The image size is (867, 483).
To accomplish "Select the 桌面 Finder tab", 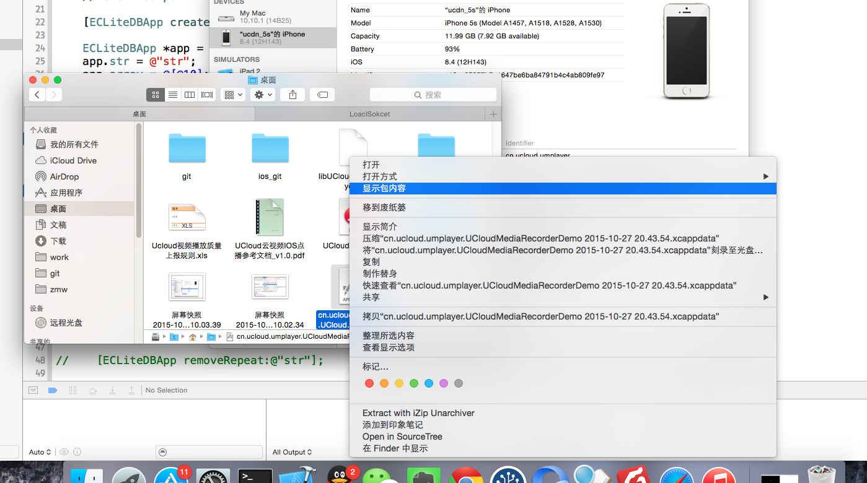I will point(139,114).
